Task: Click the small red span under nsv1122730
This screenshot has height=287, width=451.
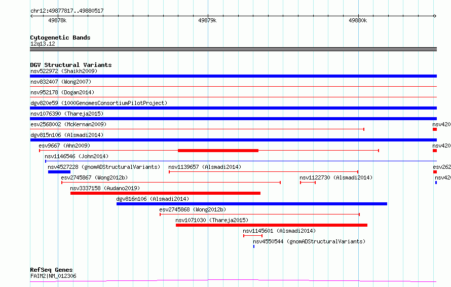Action: [x=308, y=183]
